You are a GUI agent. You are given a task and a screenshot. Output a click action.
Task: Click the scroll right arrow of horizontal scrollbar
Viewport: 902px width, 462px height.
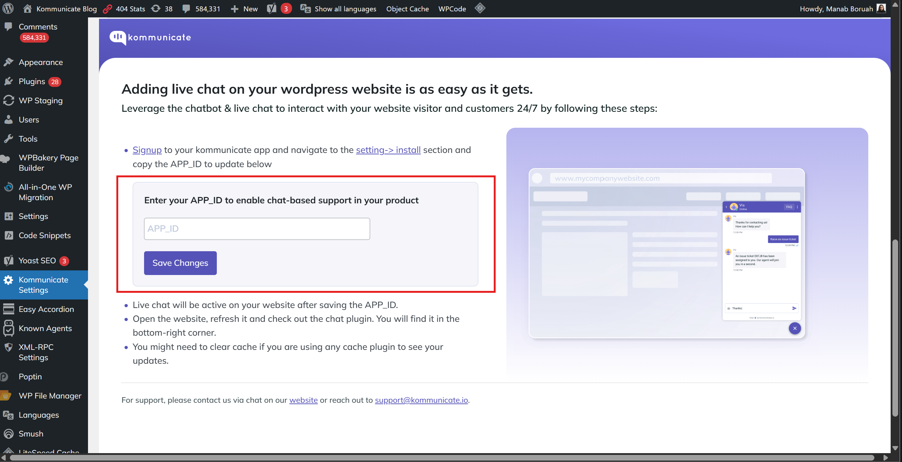tap(885, 458)
